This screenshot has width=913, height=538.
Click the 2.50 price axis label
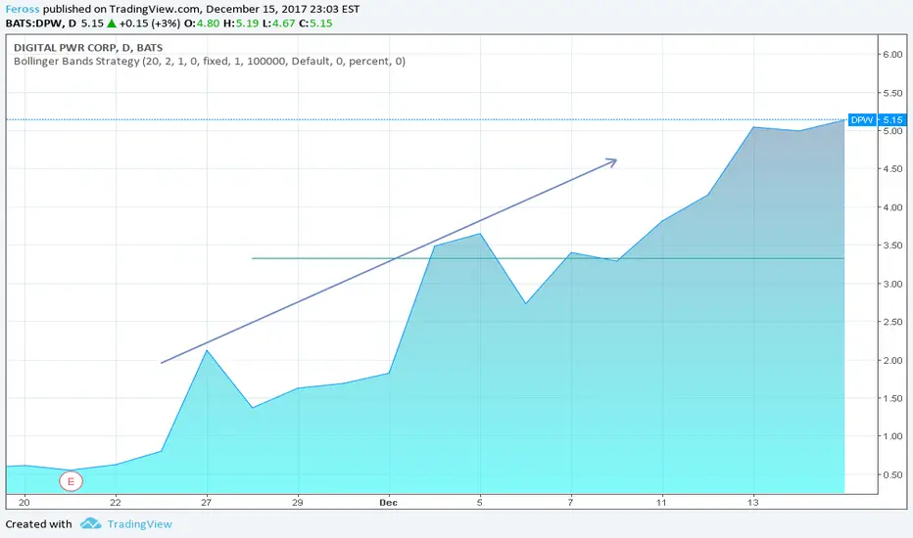pos(892,322)
